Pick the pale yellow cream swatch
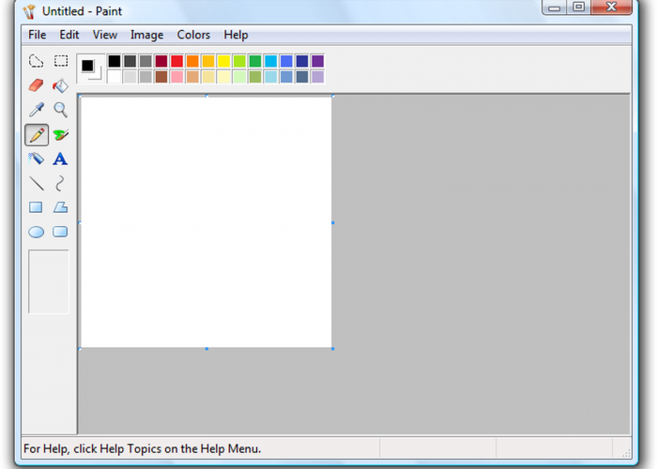 pos(223,77)
